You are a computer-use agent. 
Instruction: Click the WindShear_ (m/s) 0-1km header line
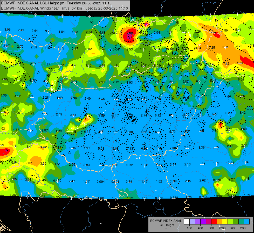[64, 8]
